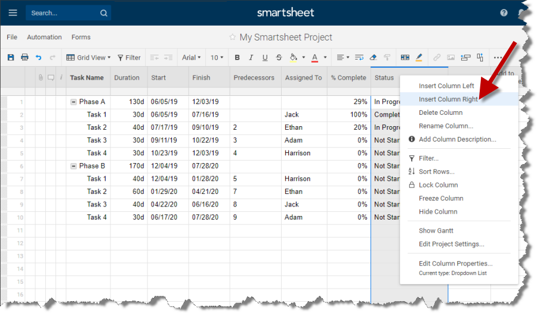
Task: Open the Automation menu
Action: coord(44,37)
